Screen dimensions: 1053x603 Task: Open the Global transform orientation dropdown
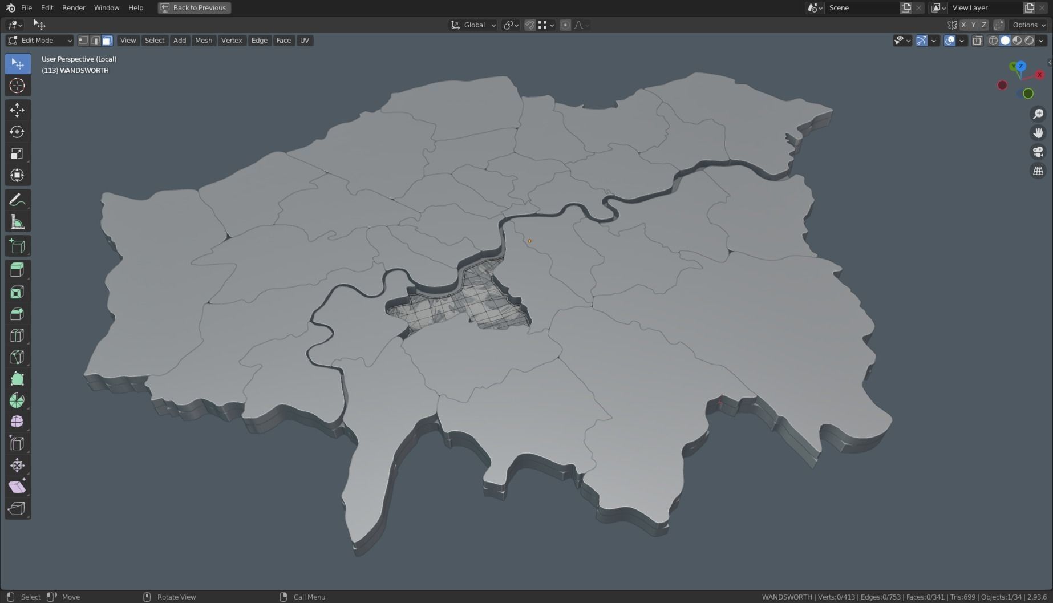click(x=473, y=25)
